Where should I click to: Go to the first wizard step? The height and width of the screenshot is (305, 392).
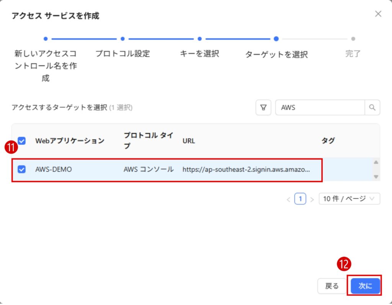[x=46, y=39]
